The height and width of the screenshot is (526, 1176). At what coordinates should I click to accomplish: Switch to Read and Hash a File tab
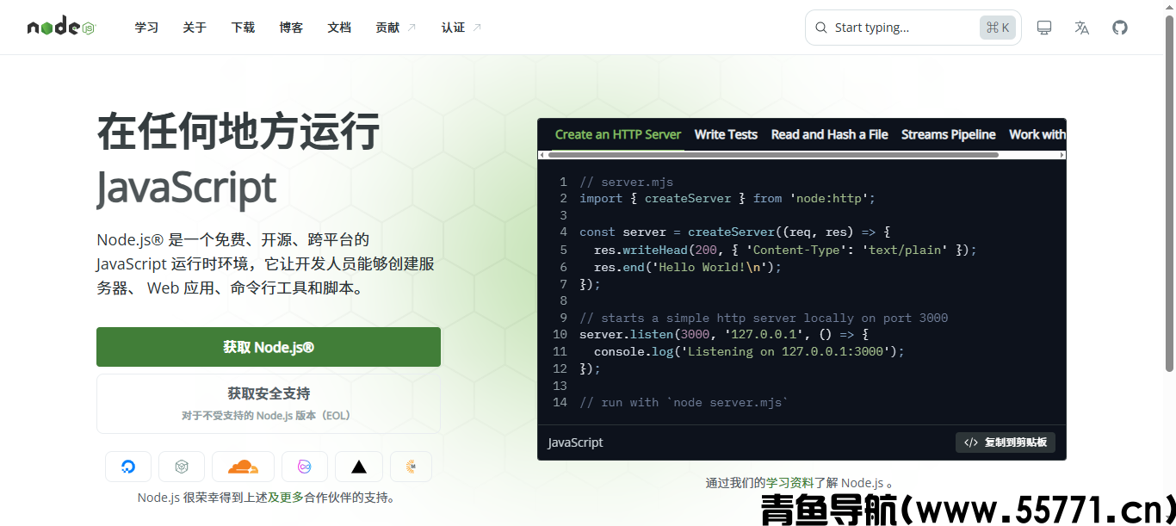coord(829,134)
